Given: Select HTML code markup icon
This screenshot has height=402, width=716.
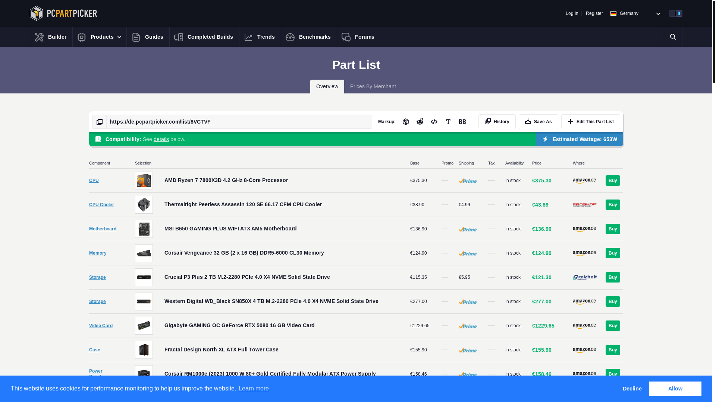Looking at the screenshot, I should pyautogui.click(x=434, y=122).
